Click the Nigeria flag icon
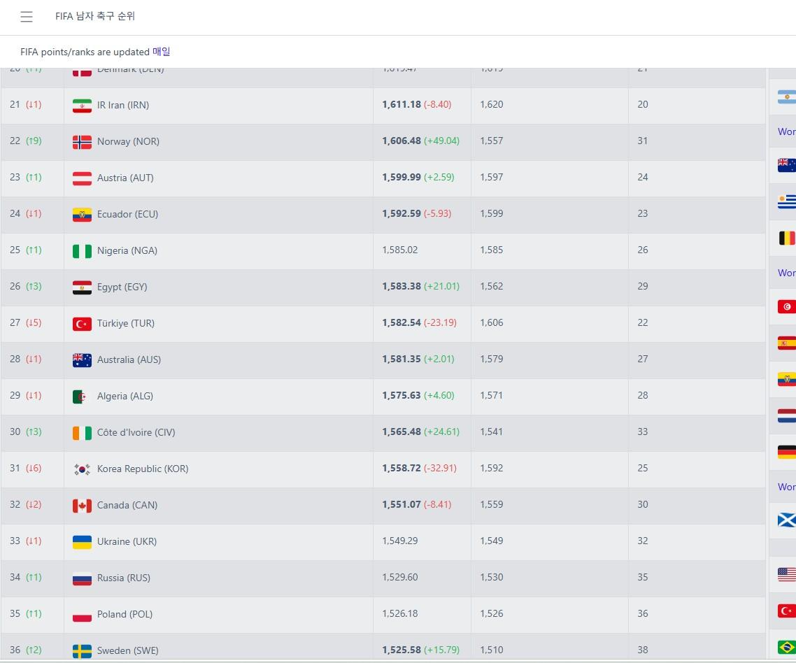 (x=82, y=251)
